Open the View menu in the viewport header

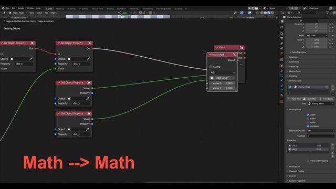31,13
